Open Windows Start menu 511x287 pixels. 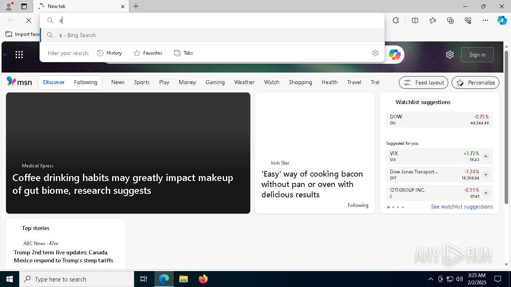[x=10, y=279]
